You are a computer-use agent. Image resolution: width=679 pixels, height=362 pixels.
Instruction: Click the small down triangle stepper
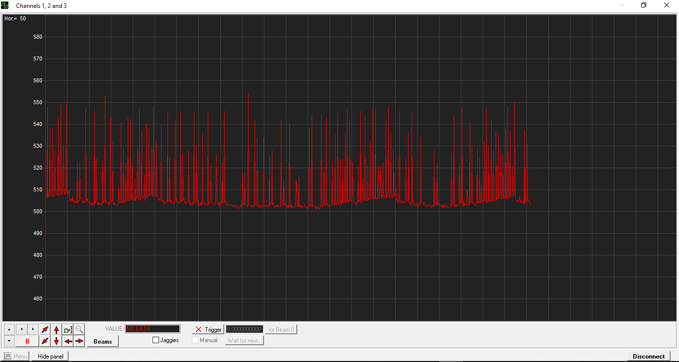click(x=9, y=341)
